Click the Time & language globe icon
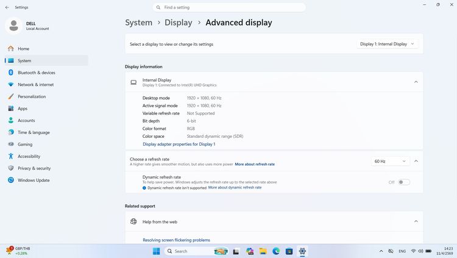This screenshot has width=457, height=258. tap(11, 132)
